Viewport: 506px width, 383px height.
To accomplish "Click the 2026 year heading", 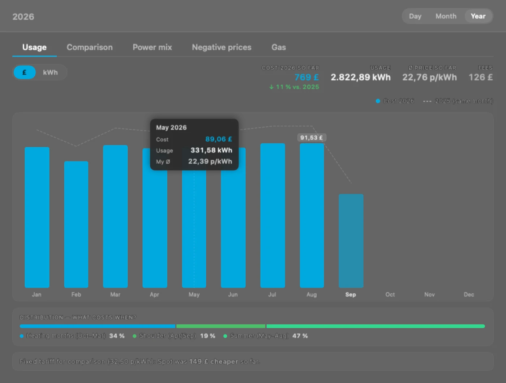I will (23, 17).
